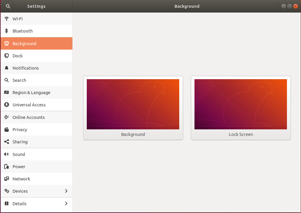
Task: Open the Bluetooth panel label
Action: (x=22, y=31)
